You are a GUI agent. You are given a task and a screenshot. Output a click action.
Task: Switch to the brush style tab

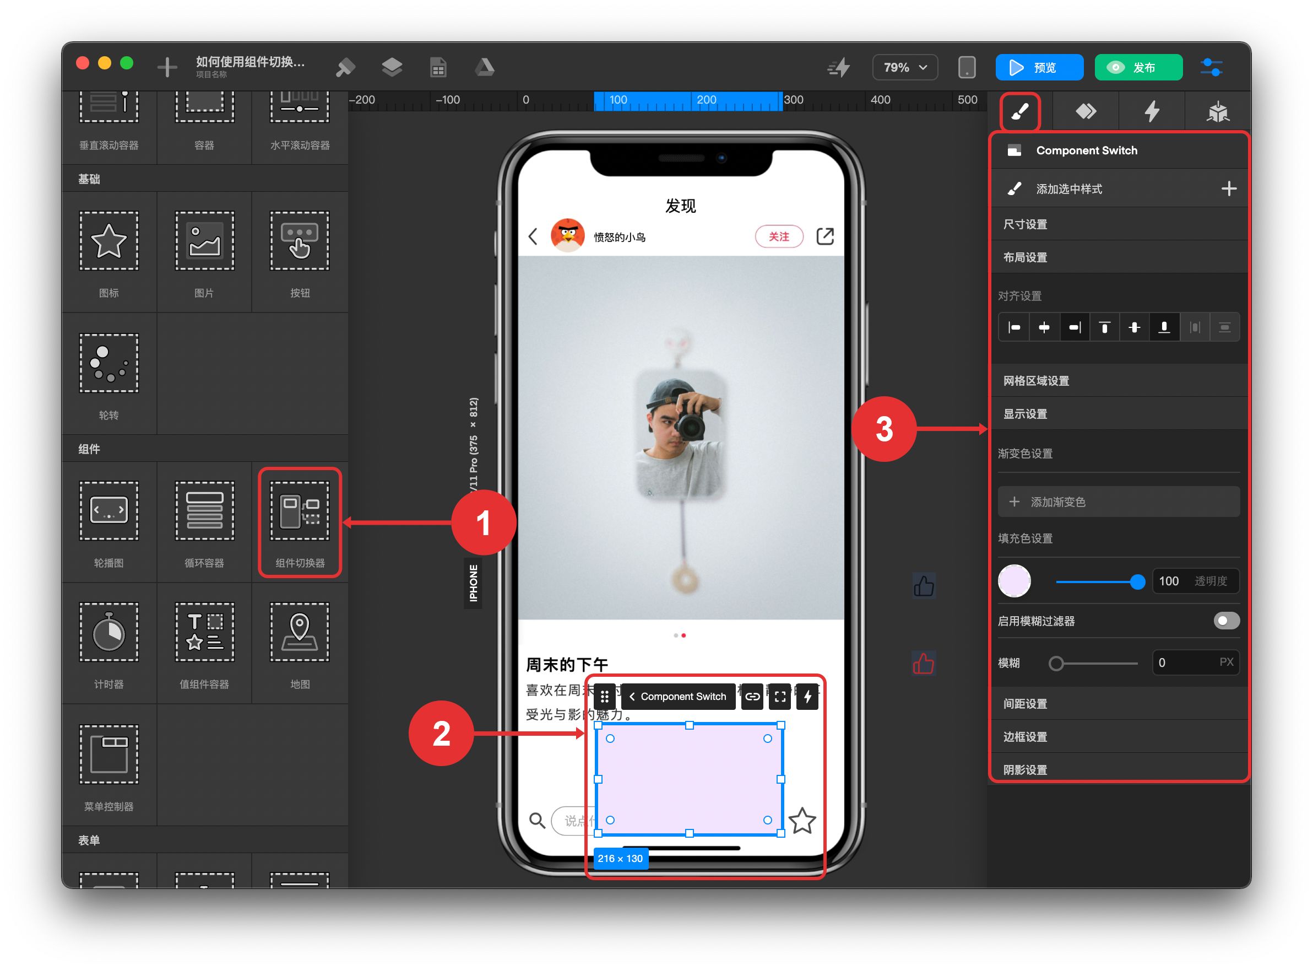pyautogui.click(x=1020, y=111)
